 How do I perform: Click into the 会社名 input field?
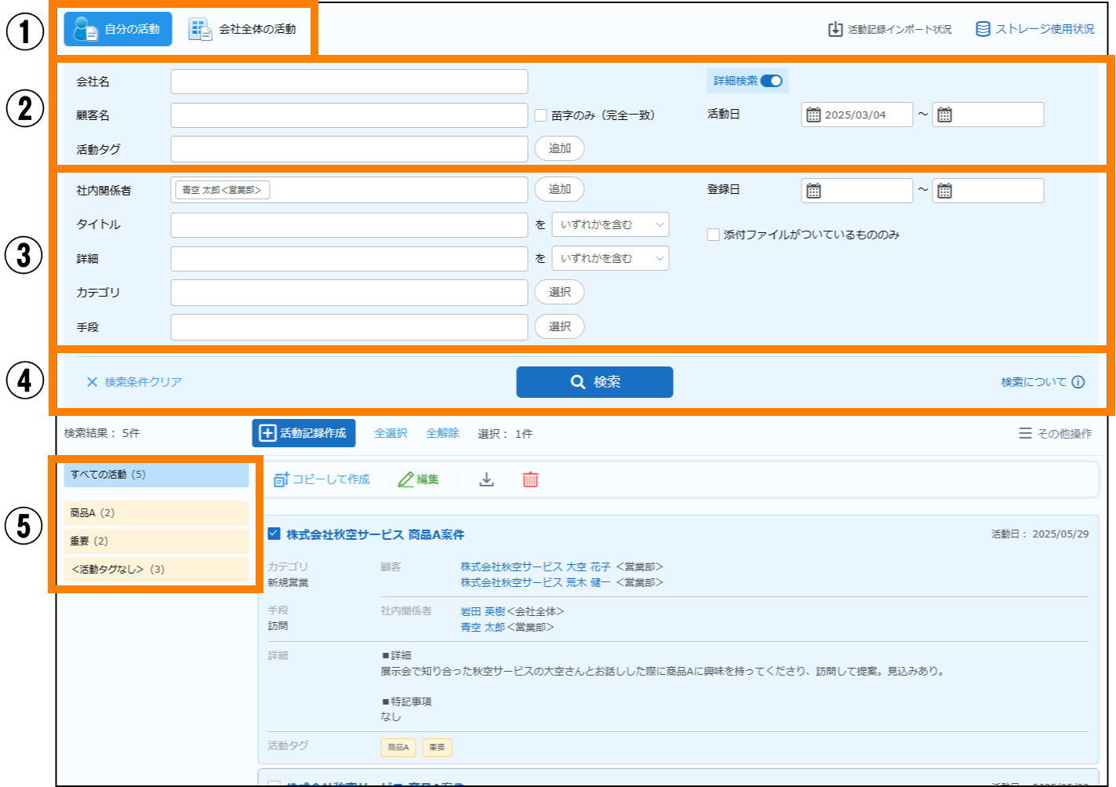[x=349, y=82]
